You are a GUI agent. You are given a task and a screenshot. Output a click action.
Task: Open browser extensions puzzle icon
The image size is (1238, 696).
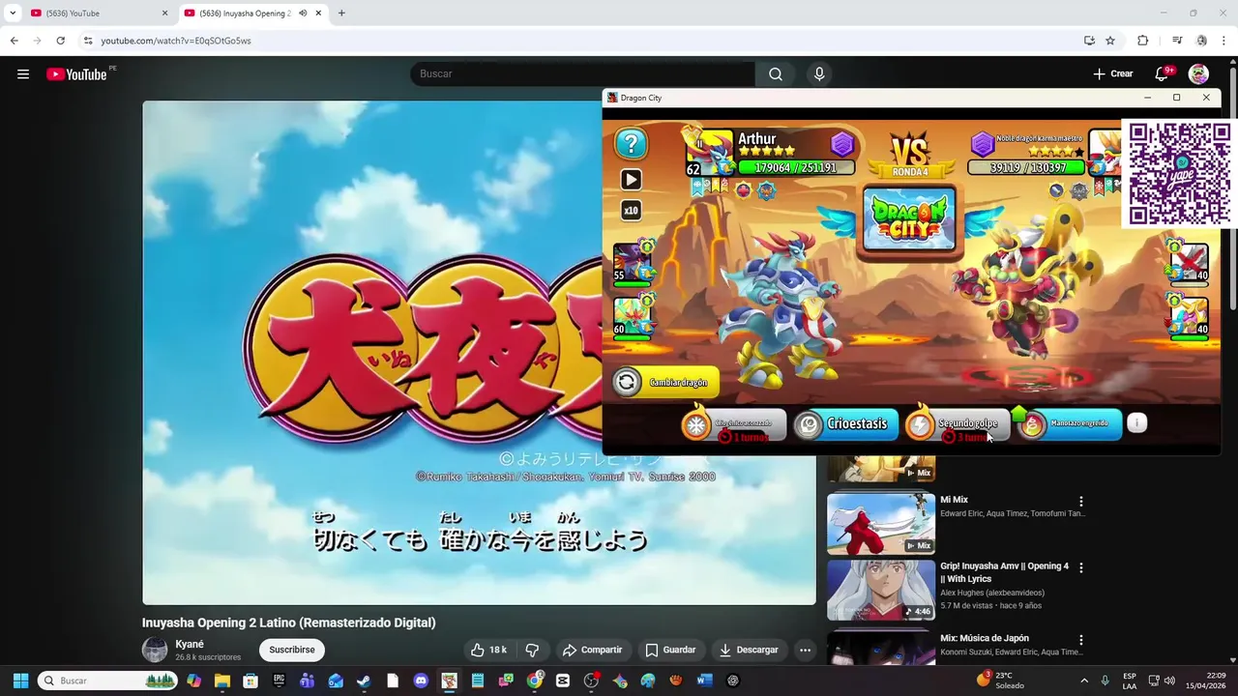pyautogui.click(x=1143, y=41)
